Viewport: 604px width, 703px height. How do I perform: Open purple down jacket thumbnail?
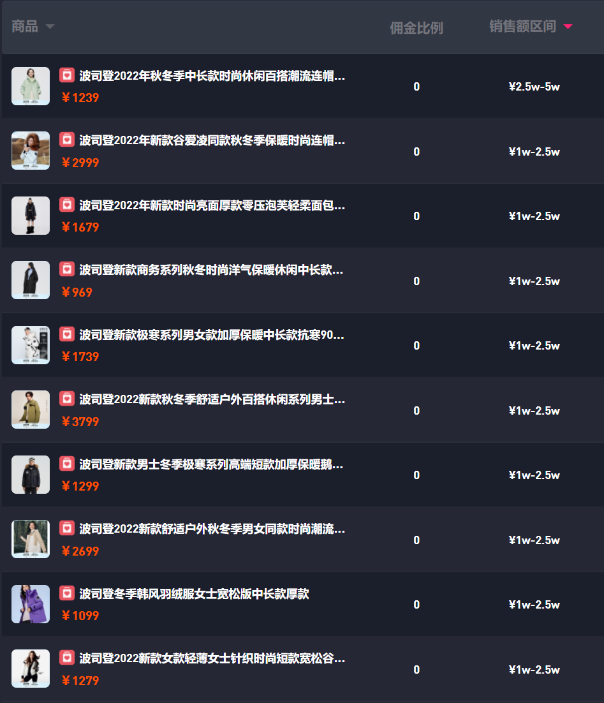click(31, 604)
